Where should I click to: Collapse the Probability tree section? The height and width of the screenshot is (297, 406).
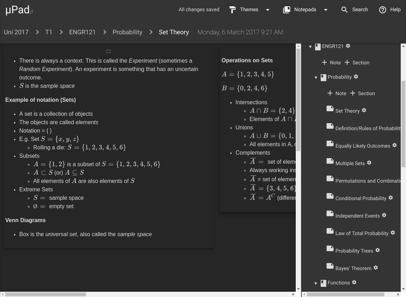[x=316, y=77]
